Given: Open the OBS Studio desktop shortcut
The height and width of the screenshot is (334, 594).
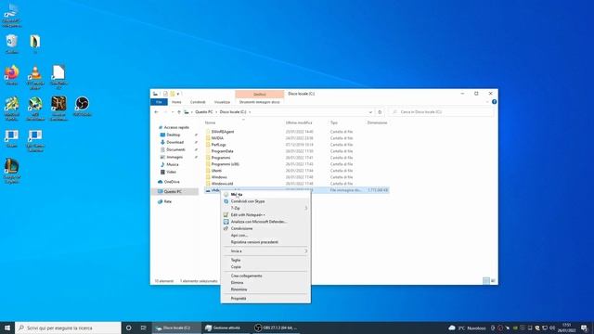Looking at the screenshot, I should 83,107.
